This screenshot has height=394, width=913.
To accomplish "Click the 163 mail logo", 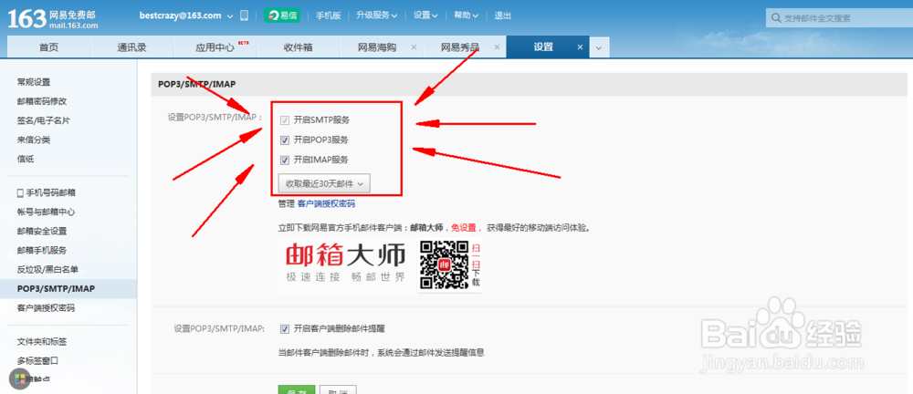I will 53,18.
